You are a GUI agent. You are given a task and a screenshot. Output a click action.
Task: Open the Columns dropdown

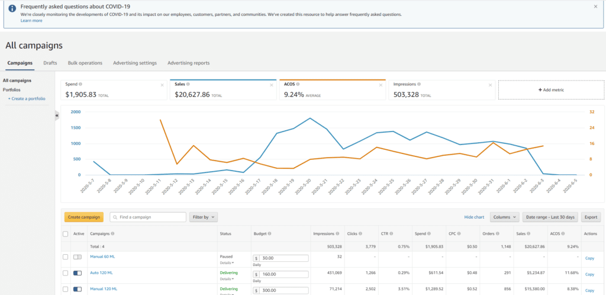pyautogui.click(x=504, y=217)
